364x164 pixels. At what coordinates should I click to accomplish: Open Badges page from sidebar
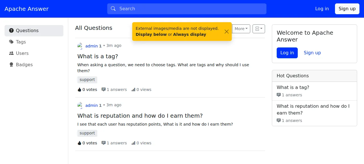coord(34,65)
